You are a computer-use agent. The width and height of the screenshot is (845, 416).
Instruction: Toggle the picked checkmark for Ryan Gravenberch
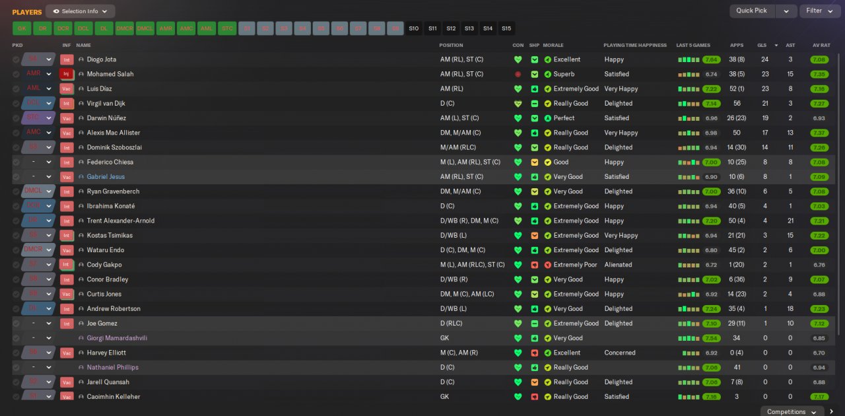pyautogui.click(x=16, y=191)
